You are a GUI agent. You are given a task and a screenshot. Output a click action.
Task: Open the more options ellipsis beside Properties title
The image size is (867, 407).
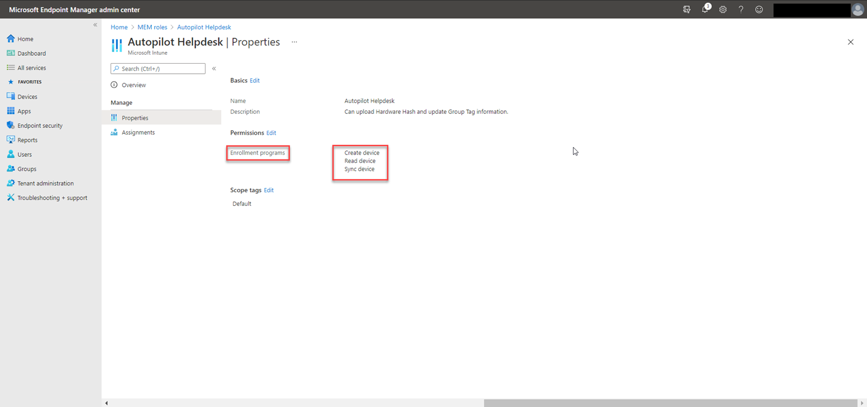tap(294, 42)
